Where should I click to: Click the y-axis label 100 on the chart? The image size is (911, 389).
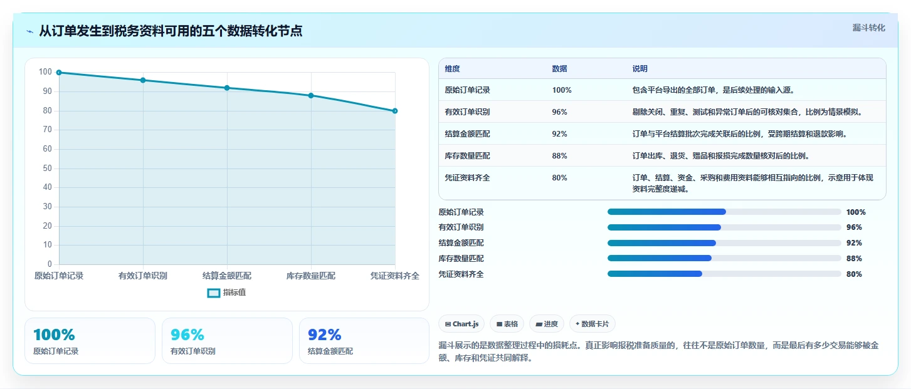tap(45, 72)
